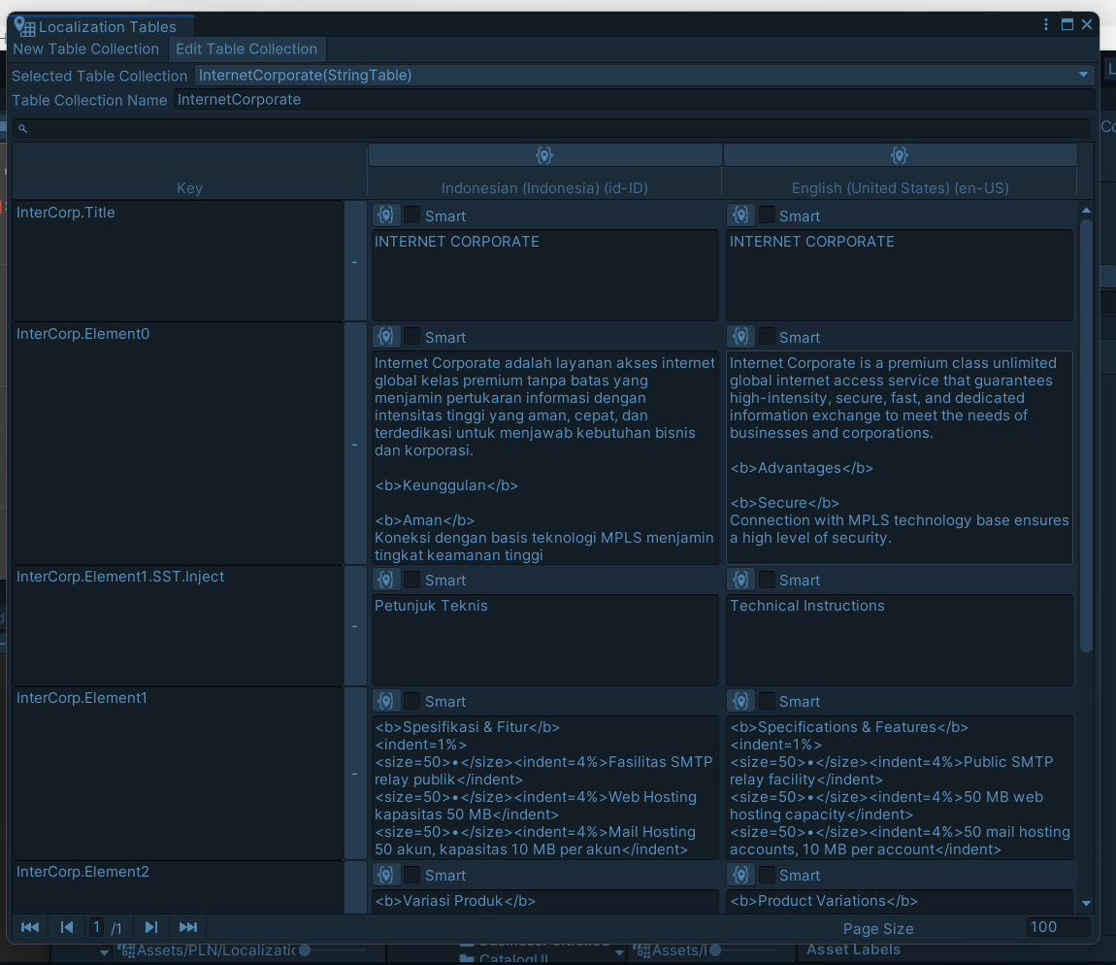Open the three-dot panel options menu

coord(1045,24)
